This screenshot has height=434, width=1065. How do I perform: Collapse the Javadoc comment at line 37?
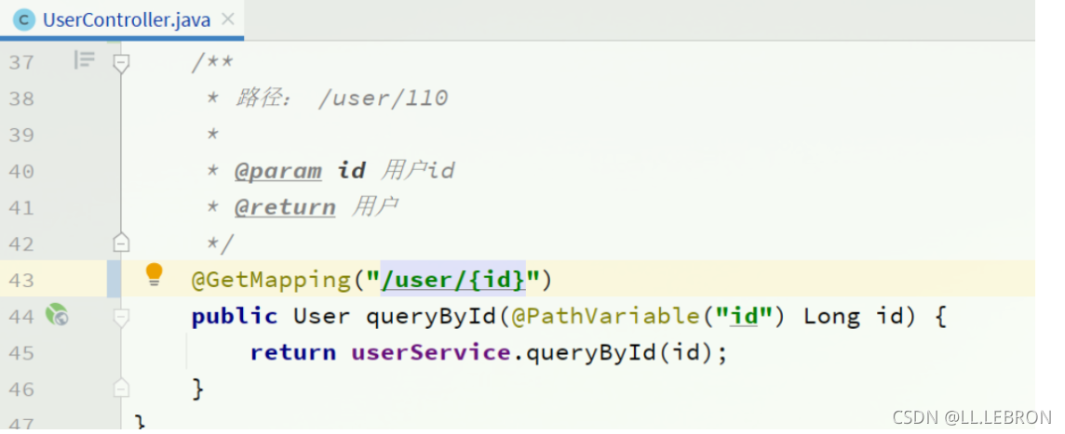point(121,63)
